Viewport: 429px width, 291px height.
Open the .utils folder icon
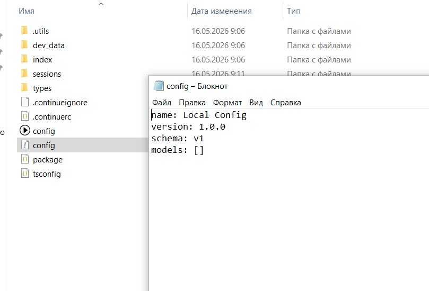click(24, 30)
